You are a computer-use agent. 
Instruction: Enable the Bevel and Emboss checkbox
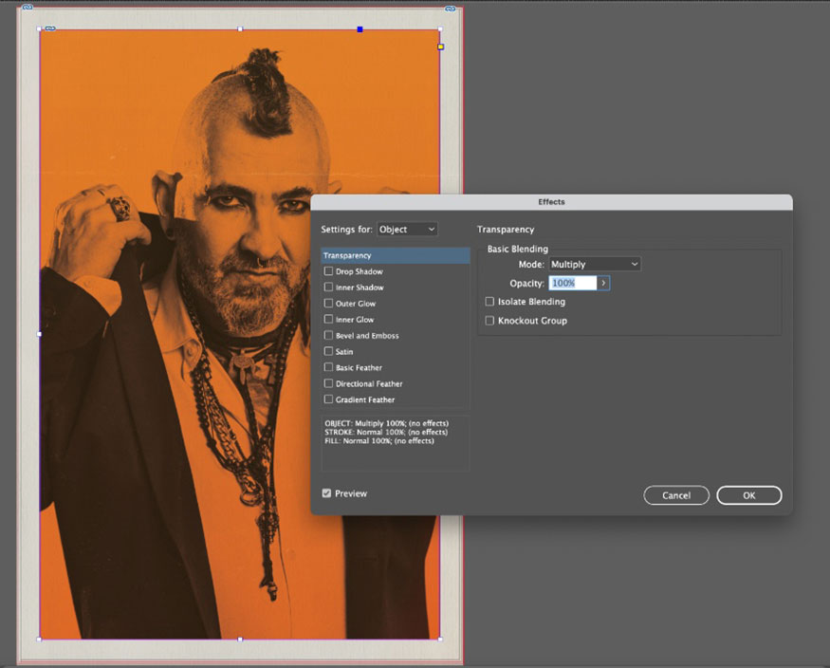coord(328,336)
